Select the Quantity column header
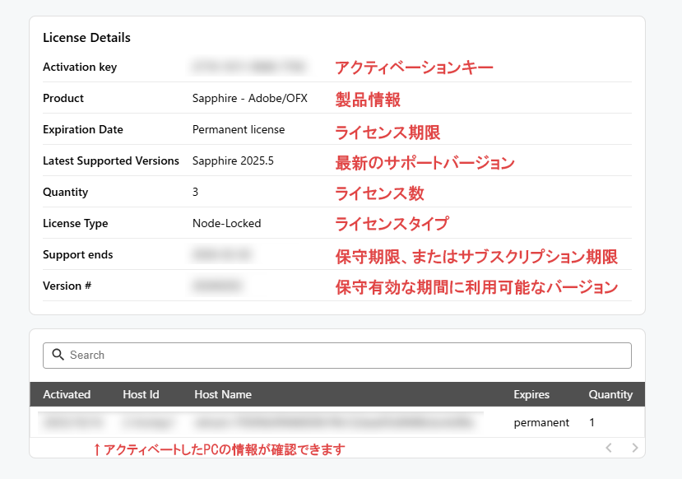 [610, 394]
